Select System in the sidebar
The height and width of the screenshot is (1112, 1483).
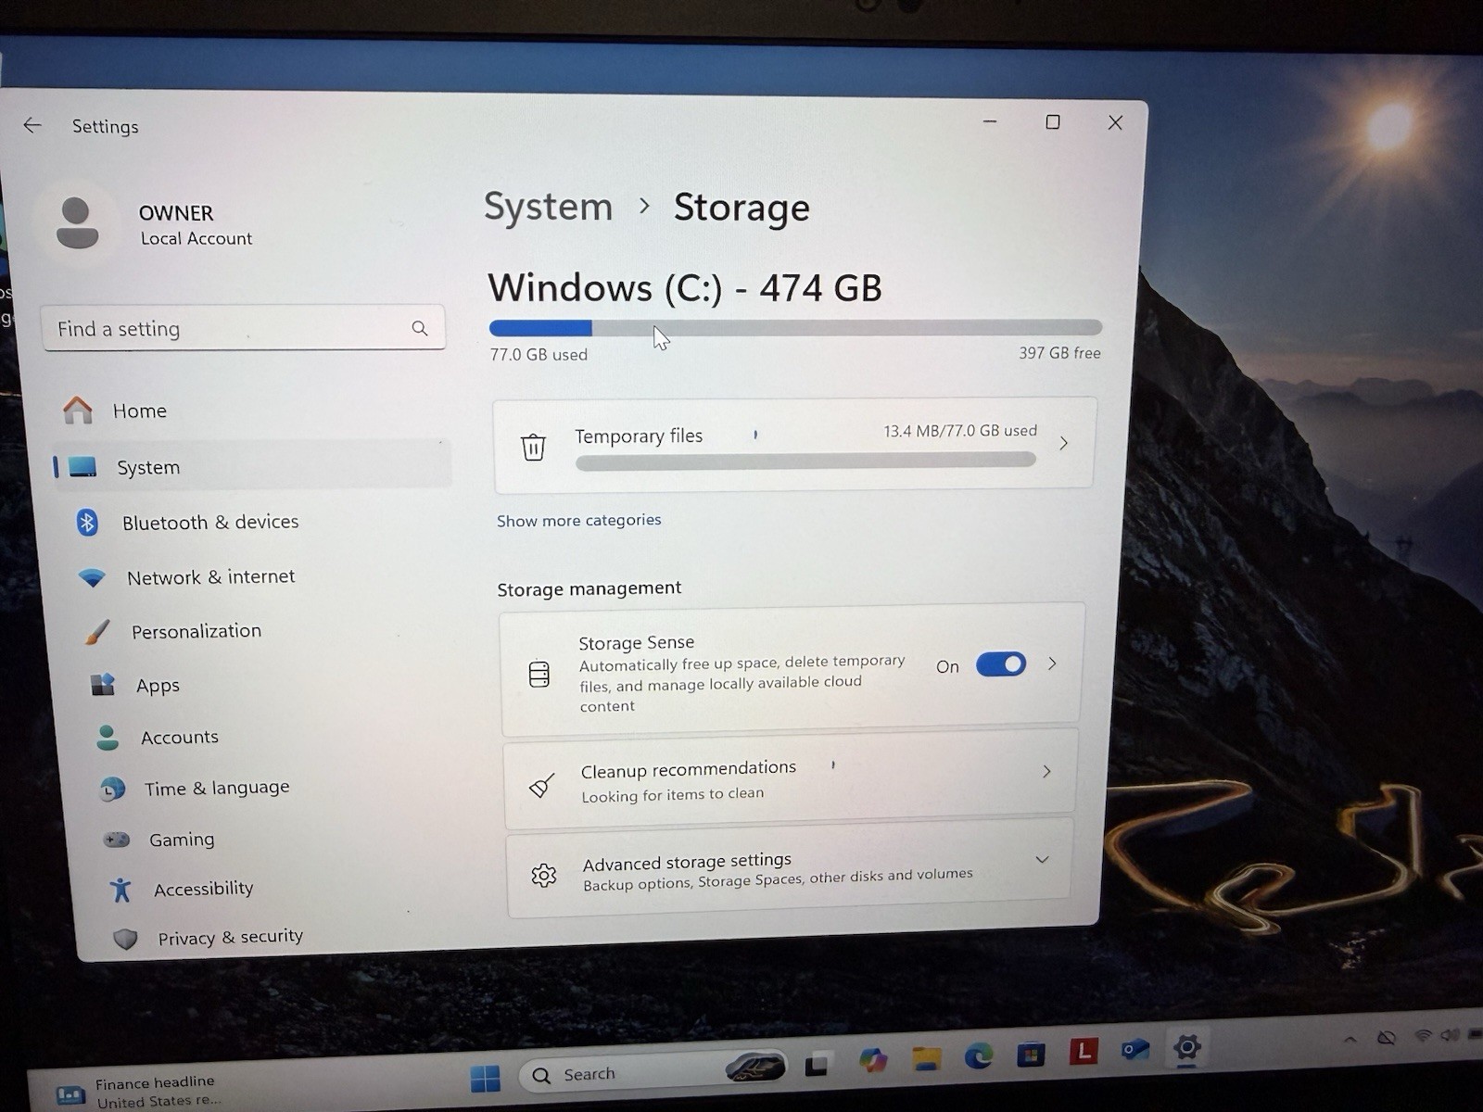point(252,466)
